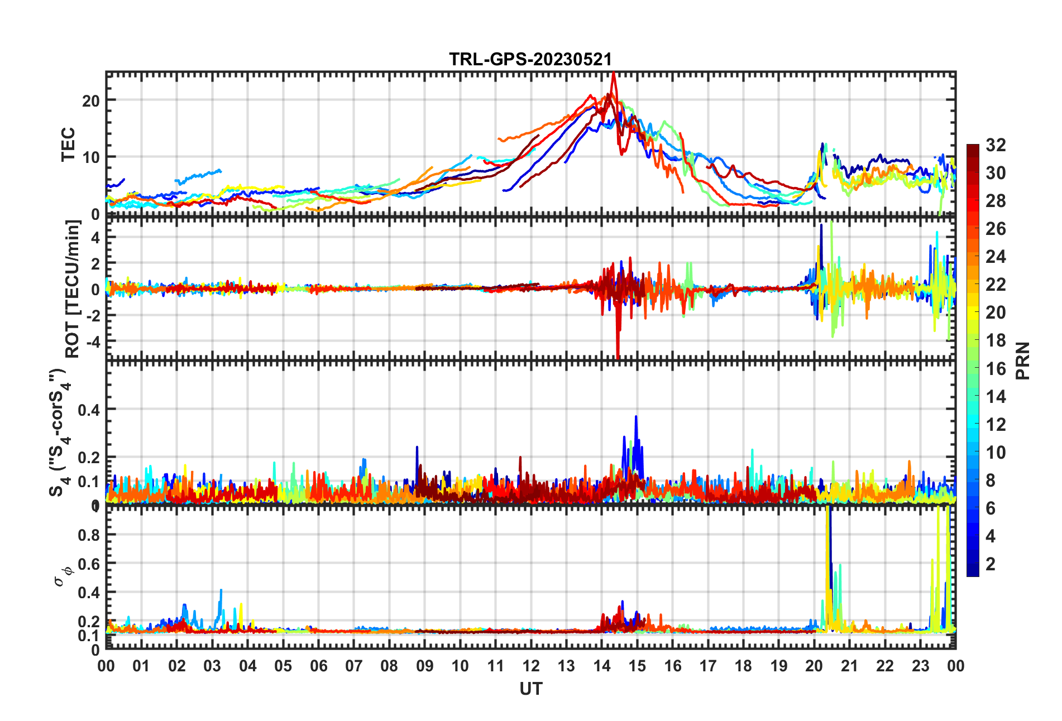Select the -2 tick on ROT axis

click(92, 315)
